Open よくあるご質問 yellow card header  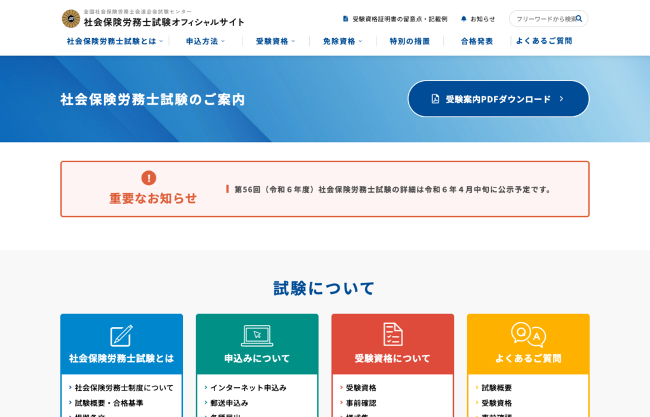[528, 344]
